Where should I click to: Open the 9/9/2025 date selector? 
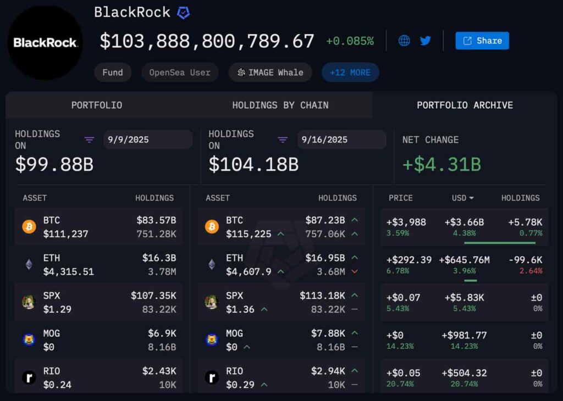click(147, 140)
